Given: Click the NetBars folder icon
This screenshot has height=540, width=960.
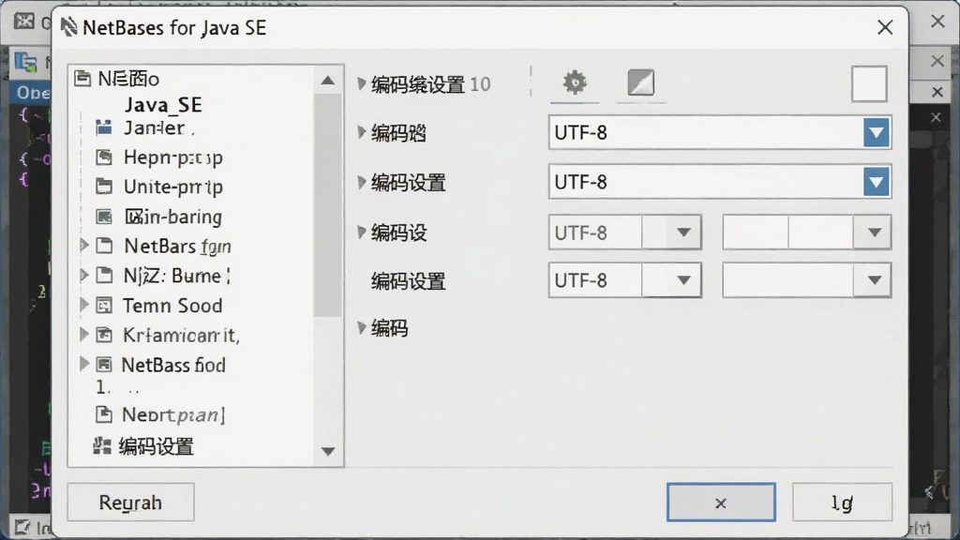Looking at the screenshot, I should point(105,246).
